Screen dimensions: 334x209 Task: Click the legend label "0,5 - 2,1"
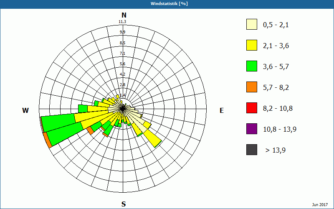click(276, 25)
